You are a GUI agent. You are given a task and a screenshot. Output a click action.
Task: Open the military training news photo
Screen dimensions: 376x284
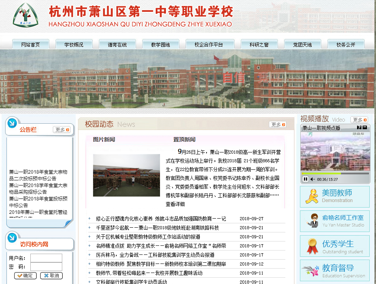(127, 175)
